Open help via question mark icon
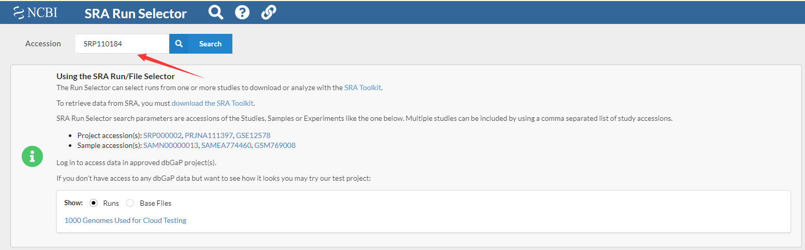This screenshot has height=250, width=805. (242, 12)
